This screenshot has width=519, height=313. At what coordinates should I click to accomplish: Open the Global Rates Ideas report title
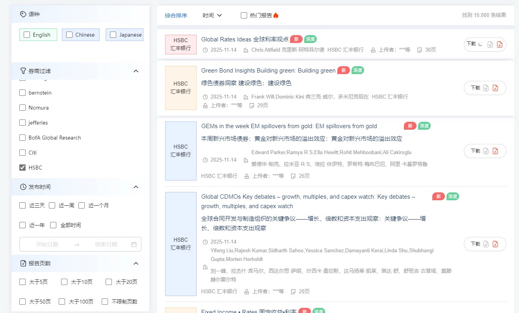tap(245, 39)
